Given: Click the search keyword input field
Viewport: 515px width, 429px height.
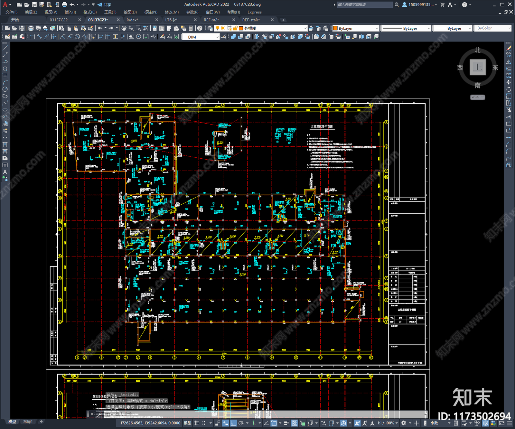Looking at the screenshot, I should 365,5.
